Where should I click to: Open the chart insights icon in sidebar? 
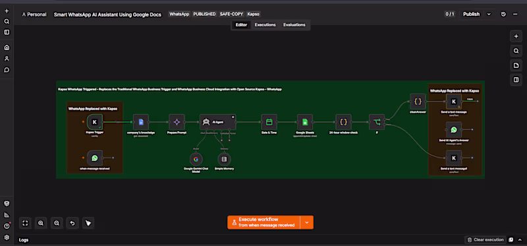(x=7, y=215)
